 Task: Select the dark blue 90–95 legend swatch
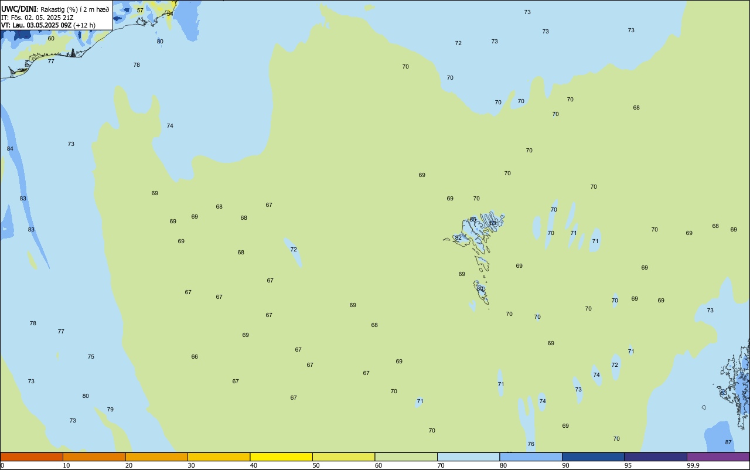click(593, 457)
